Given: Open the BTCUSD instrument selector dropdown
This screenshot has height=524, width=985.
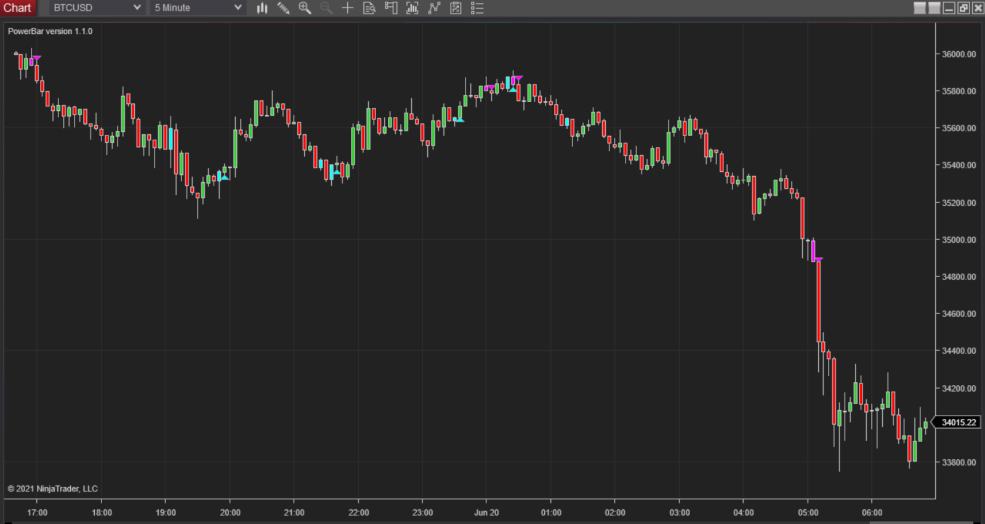Looking at the screenshot, I should pyautogui.click(x=97, y=7).
